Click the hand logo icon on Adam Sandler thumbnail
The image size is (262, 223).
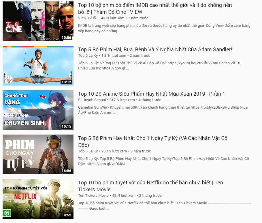(8, 79)
